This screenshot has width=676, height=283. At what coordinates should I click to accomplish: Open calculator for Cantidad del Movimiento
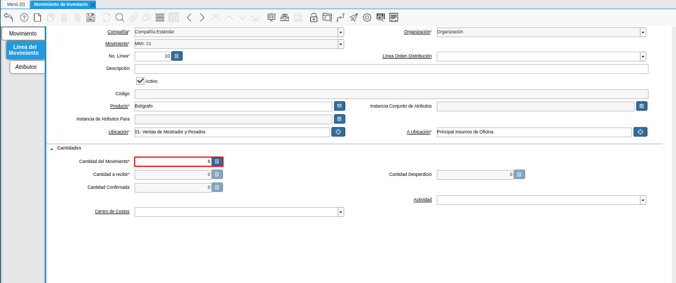(x=217, y=161)
